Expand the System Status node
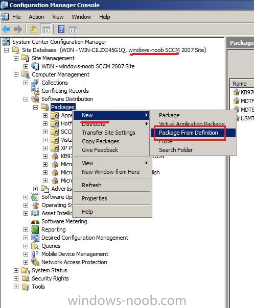 pos(16,270)
